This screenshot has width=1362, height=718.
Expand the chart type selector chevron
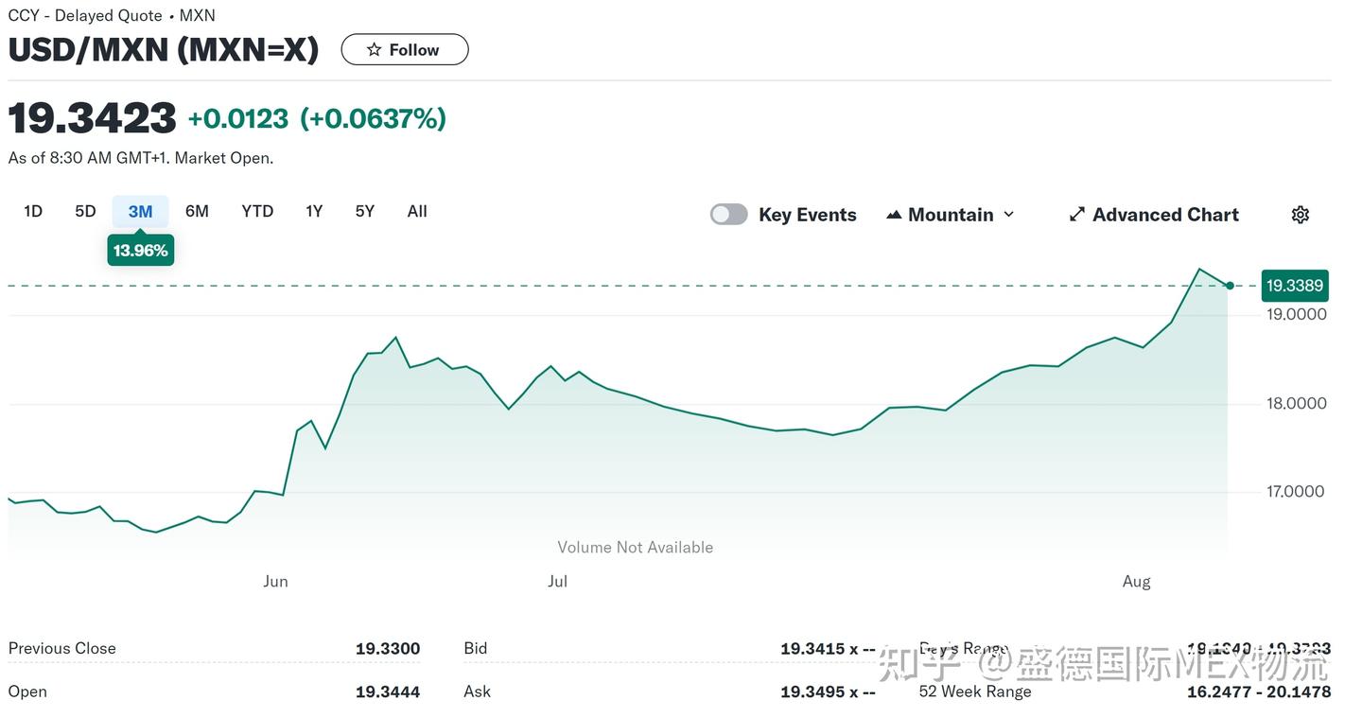1009,214
